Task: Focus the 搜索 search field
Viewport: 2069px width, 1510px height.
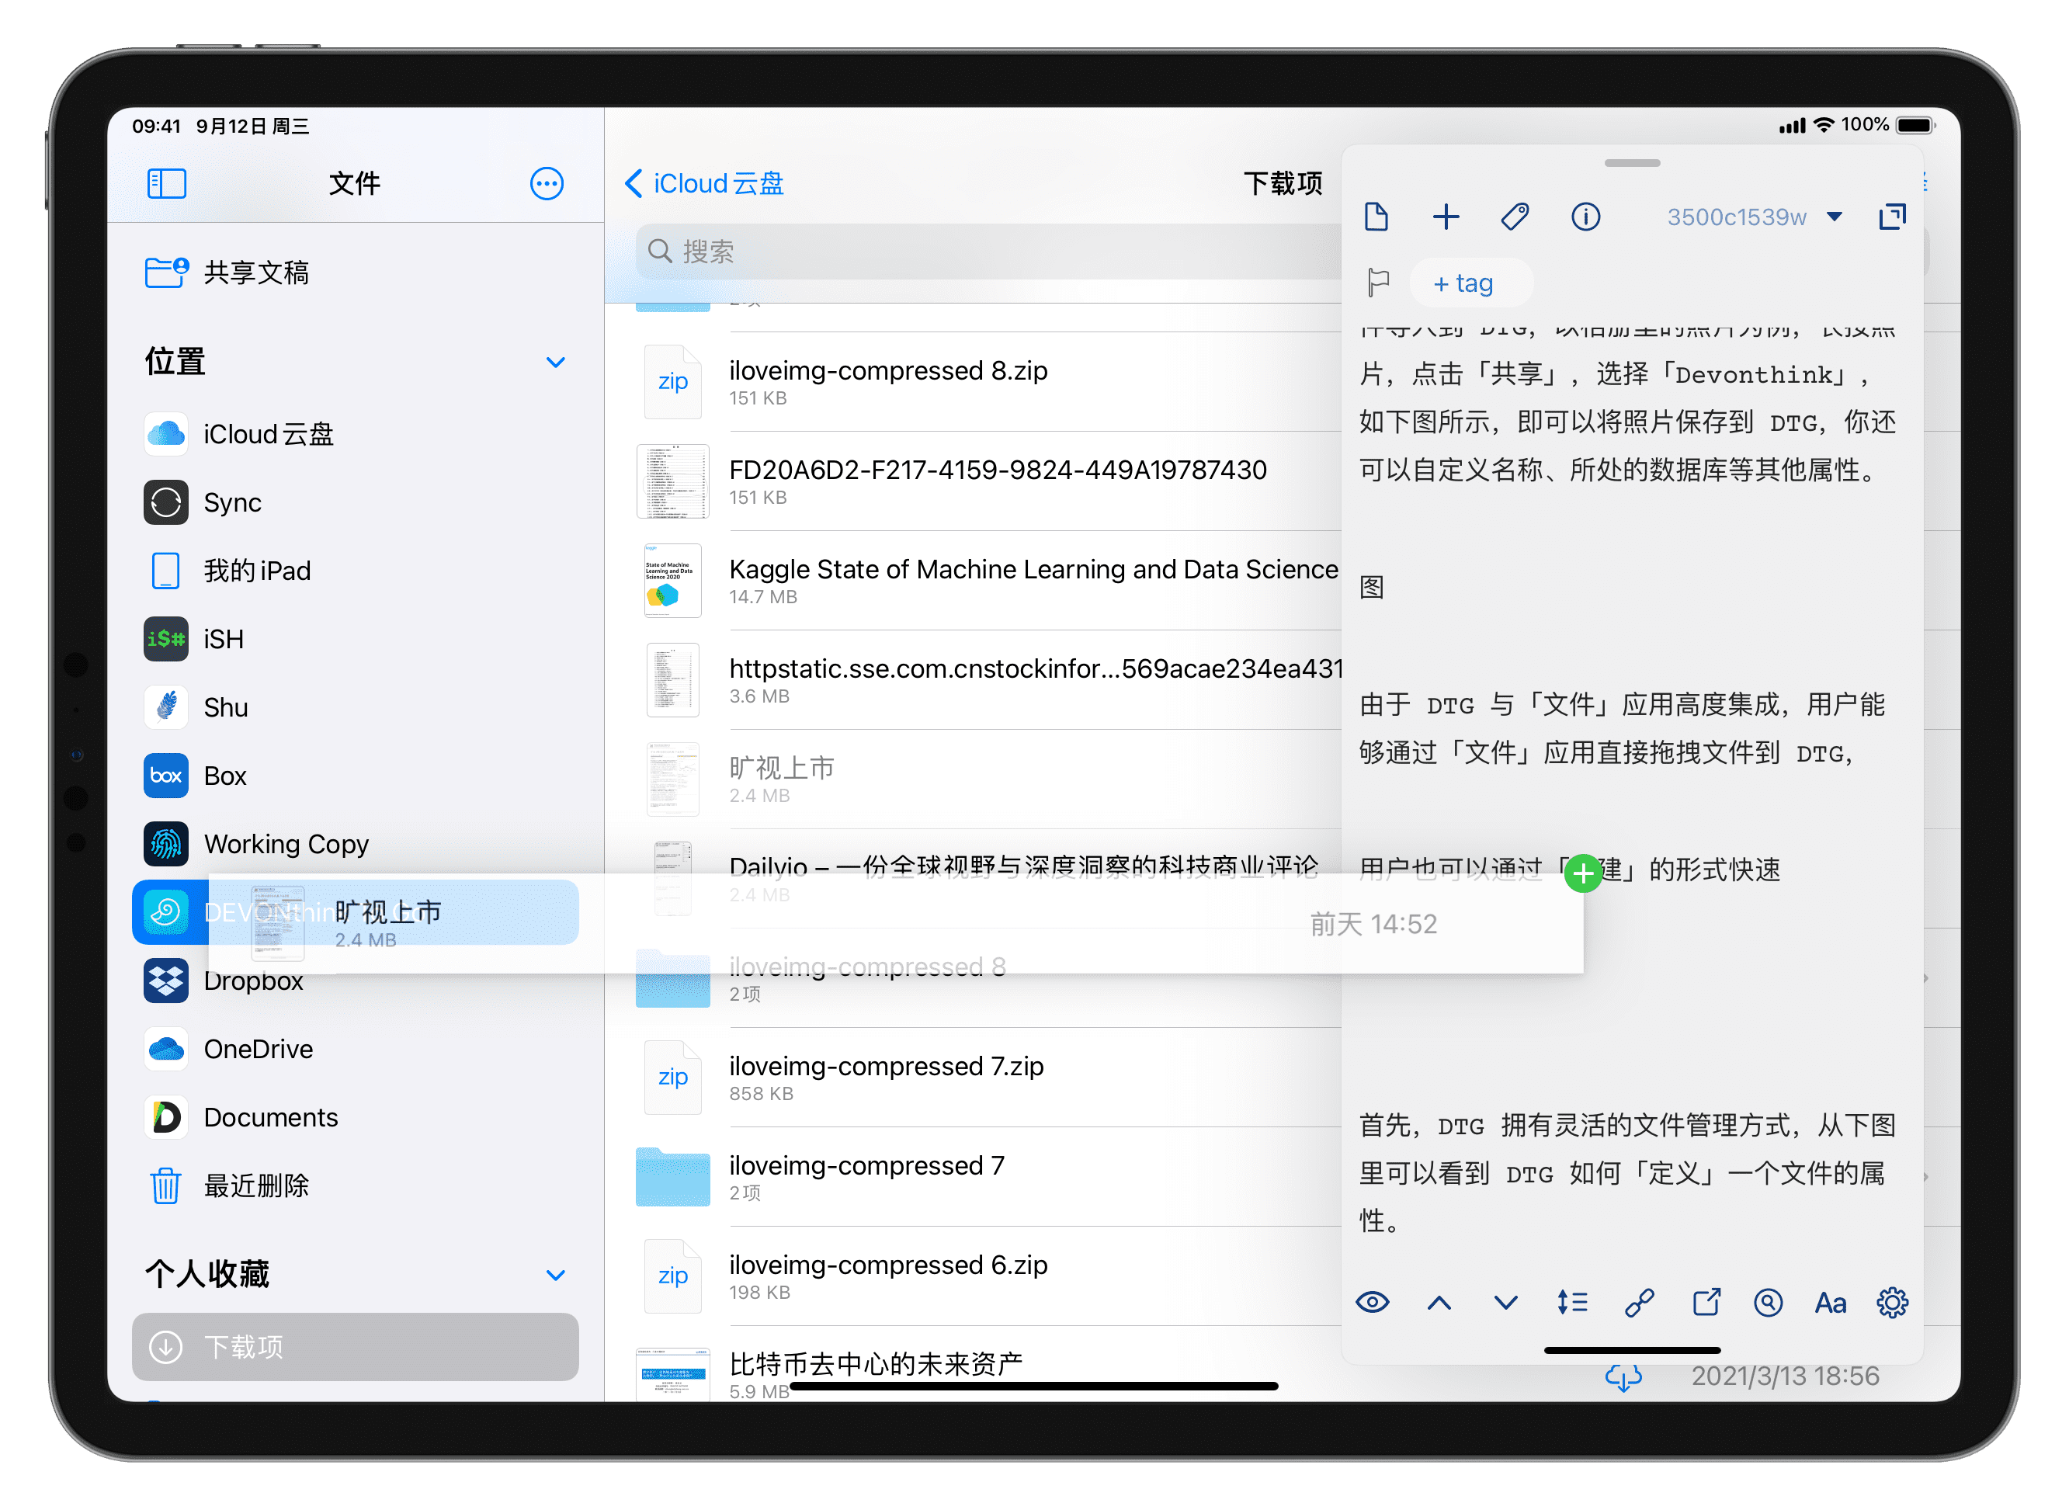Action: click(x=989, y=252)
